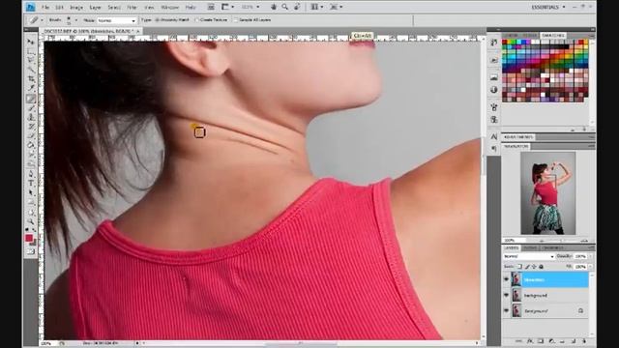Open the Opacity slider arrow
619x348 pixels.
tap(591, 256)
